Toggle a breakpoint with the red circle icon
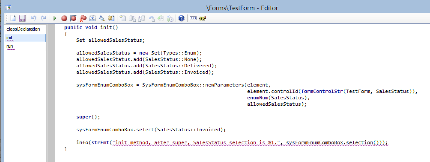 tap(64, 18)
